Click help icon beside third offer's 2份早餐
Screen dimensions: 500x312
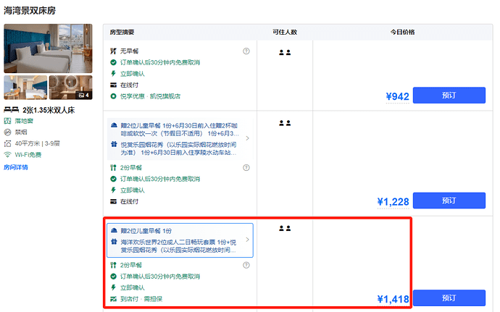tap(246, 266)
